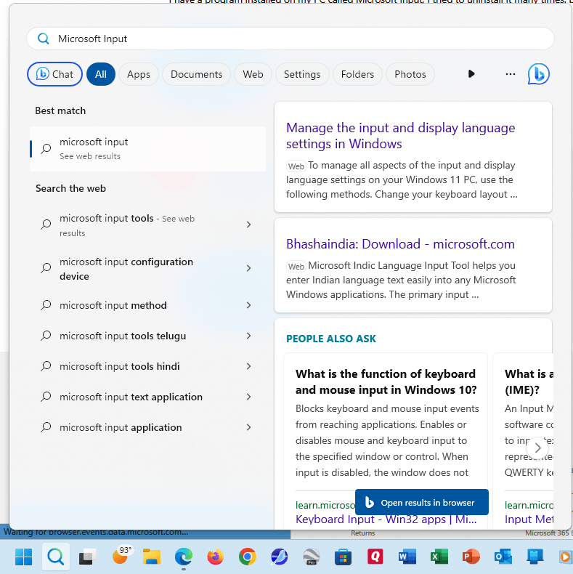Select the All filter tab
573x574 pixels.
(101, 74)
